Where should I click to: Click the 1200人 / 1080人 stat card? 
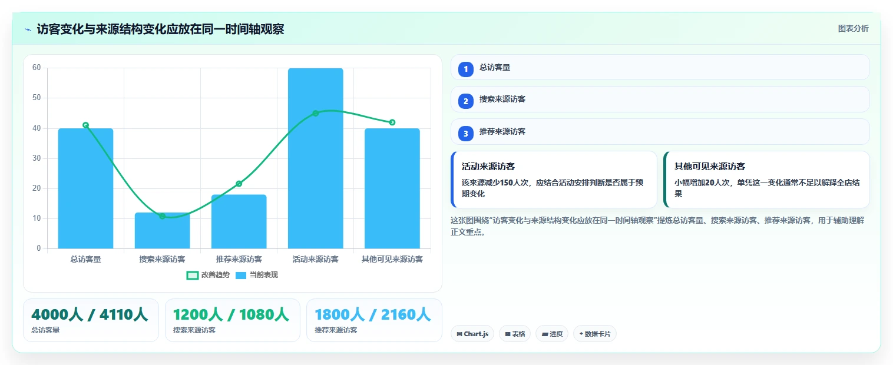[x=233, y=320]
